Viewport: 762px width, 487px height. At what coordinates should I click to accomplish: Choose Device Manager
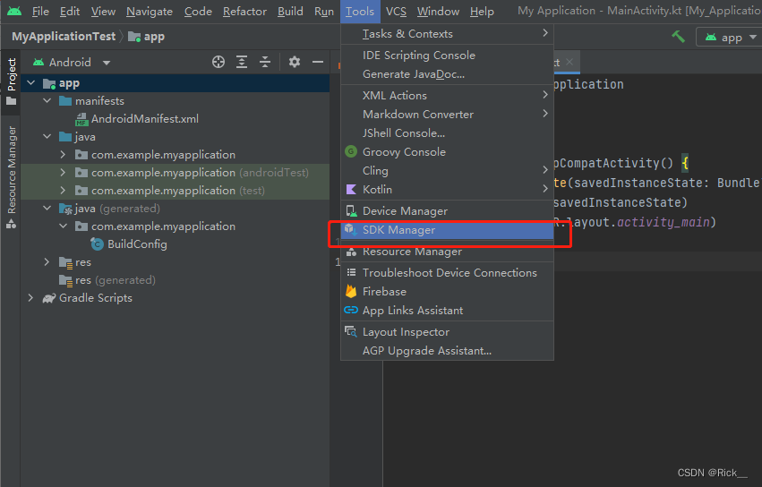447,211
